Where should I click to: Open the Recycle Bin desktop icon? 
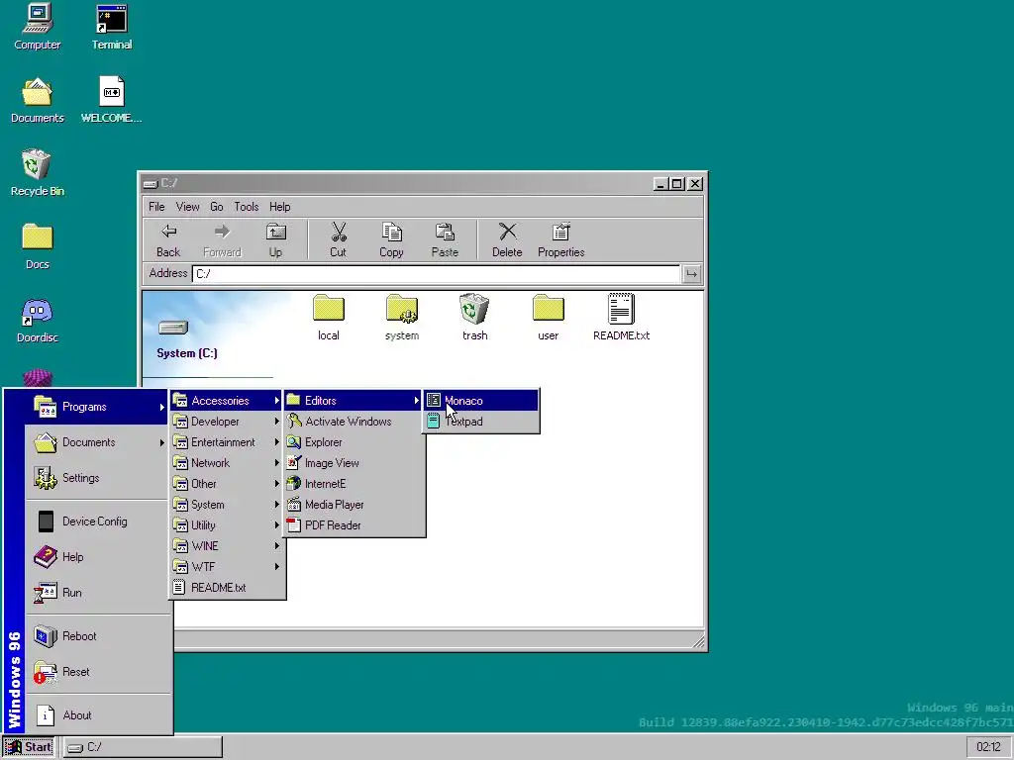[x=37, y=173]
